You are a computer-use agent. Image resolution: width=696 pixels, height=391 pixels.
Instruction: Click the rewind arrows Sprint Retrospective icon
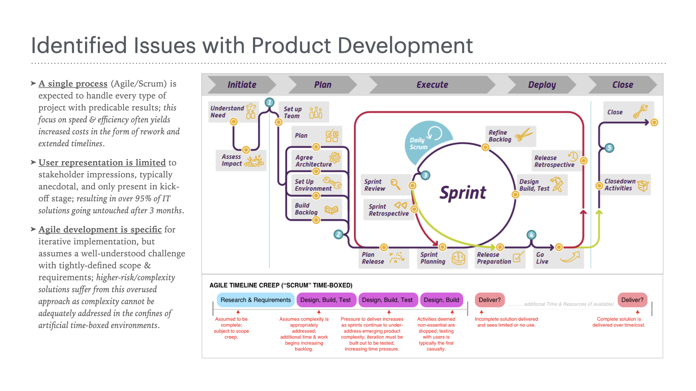[x=401, y=205]
